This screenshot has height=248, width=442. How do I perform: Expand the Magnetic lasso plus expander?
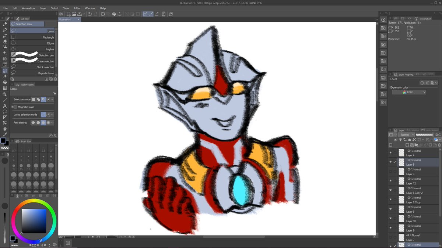click(12, 107)
